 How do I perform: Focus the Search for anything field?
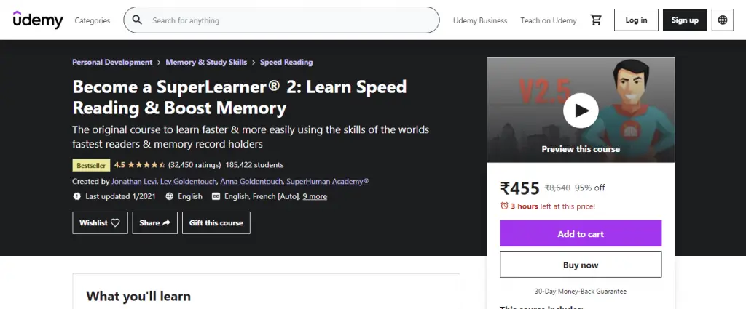point(291,20)
